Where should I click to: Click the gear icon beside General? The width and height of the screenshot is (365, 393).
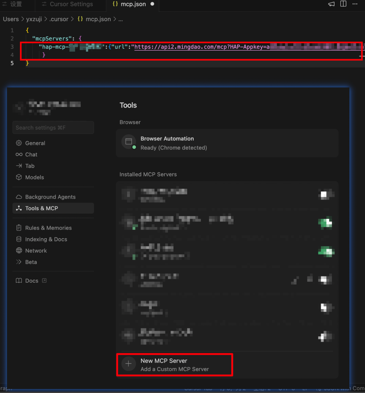pos(19,143)
